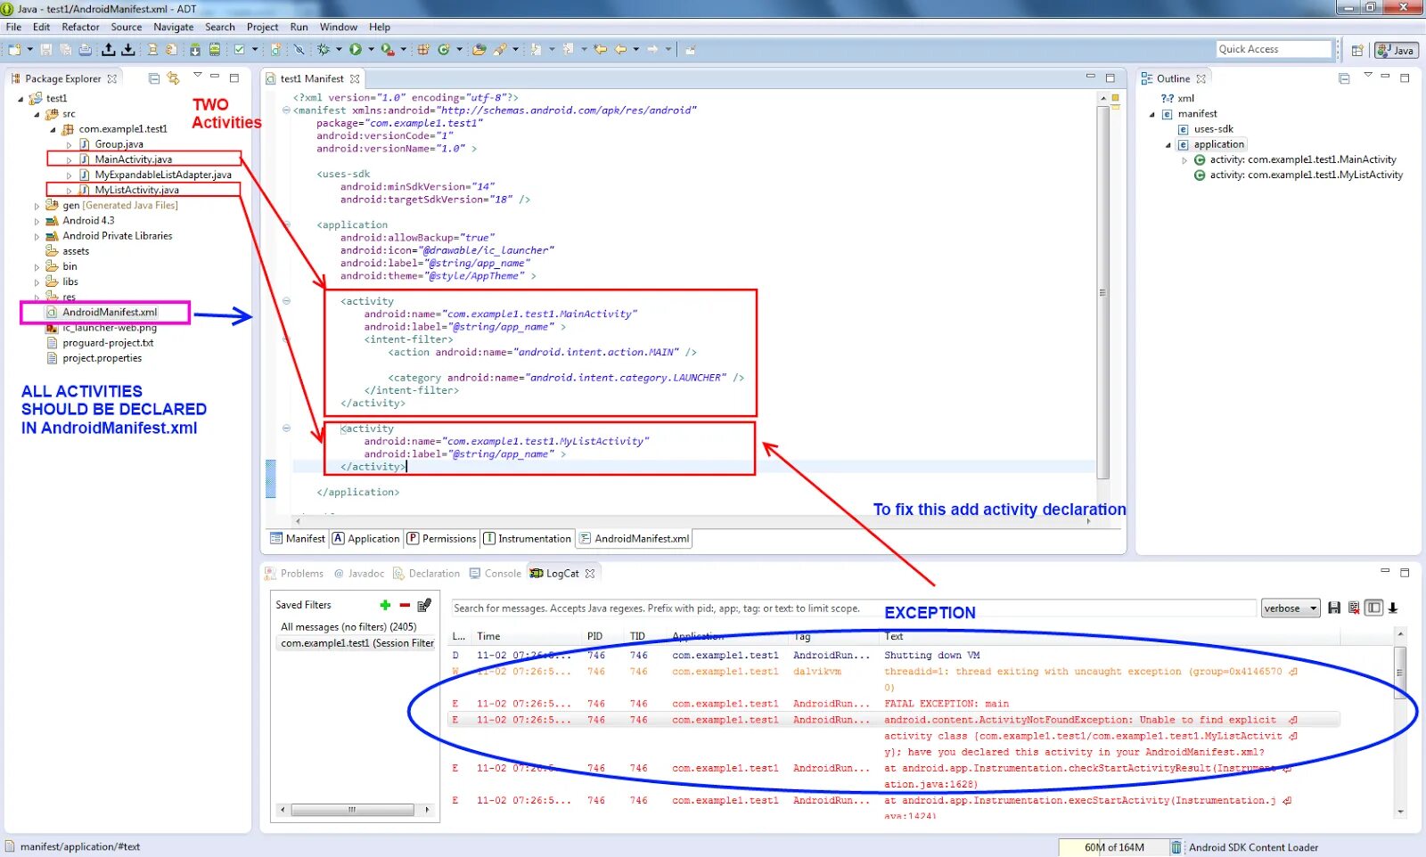Clear the LogCat log
1426x857 pixels.
coord(1354,608)
